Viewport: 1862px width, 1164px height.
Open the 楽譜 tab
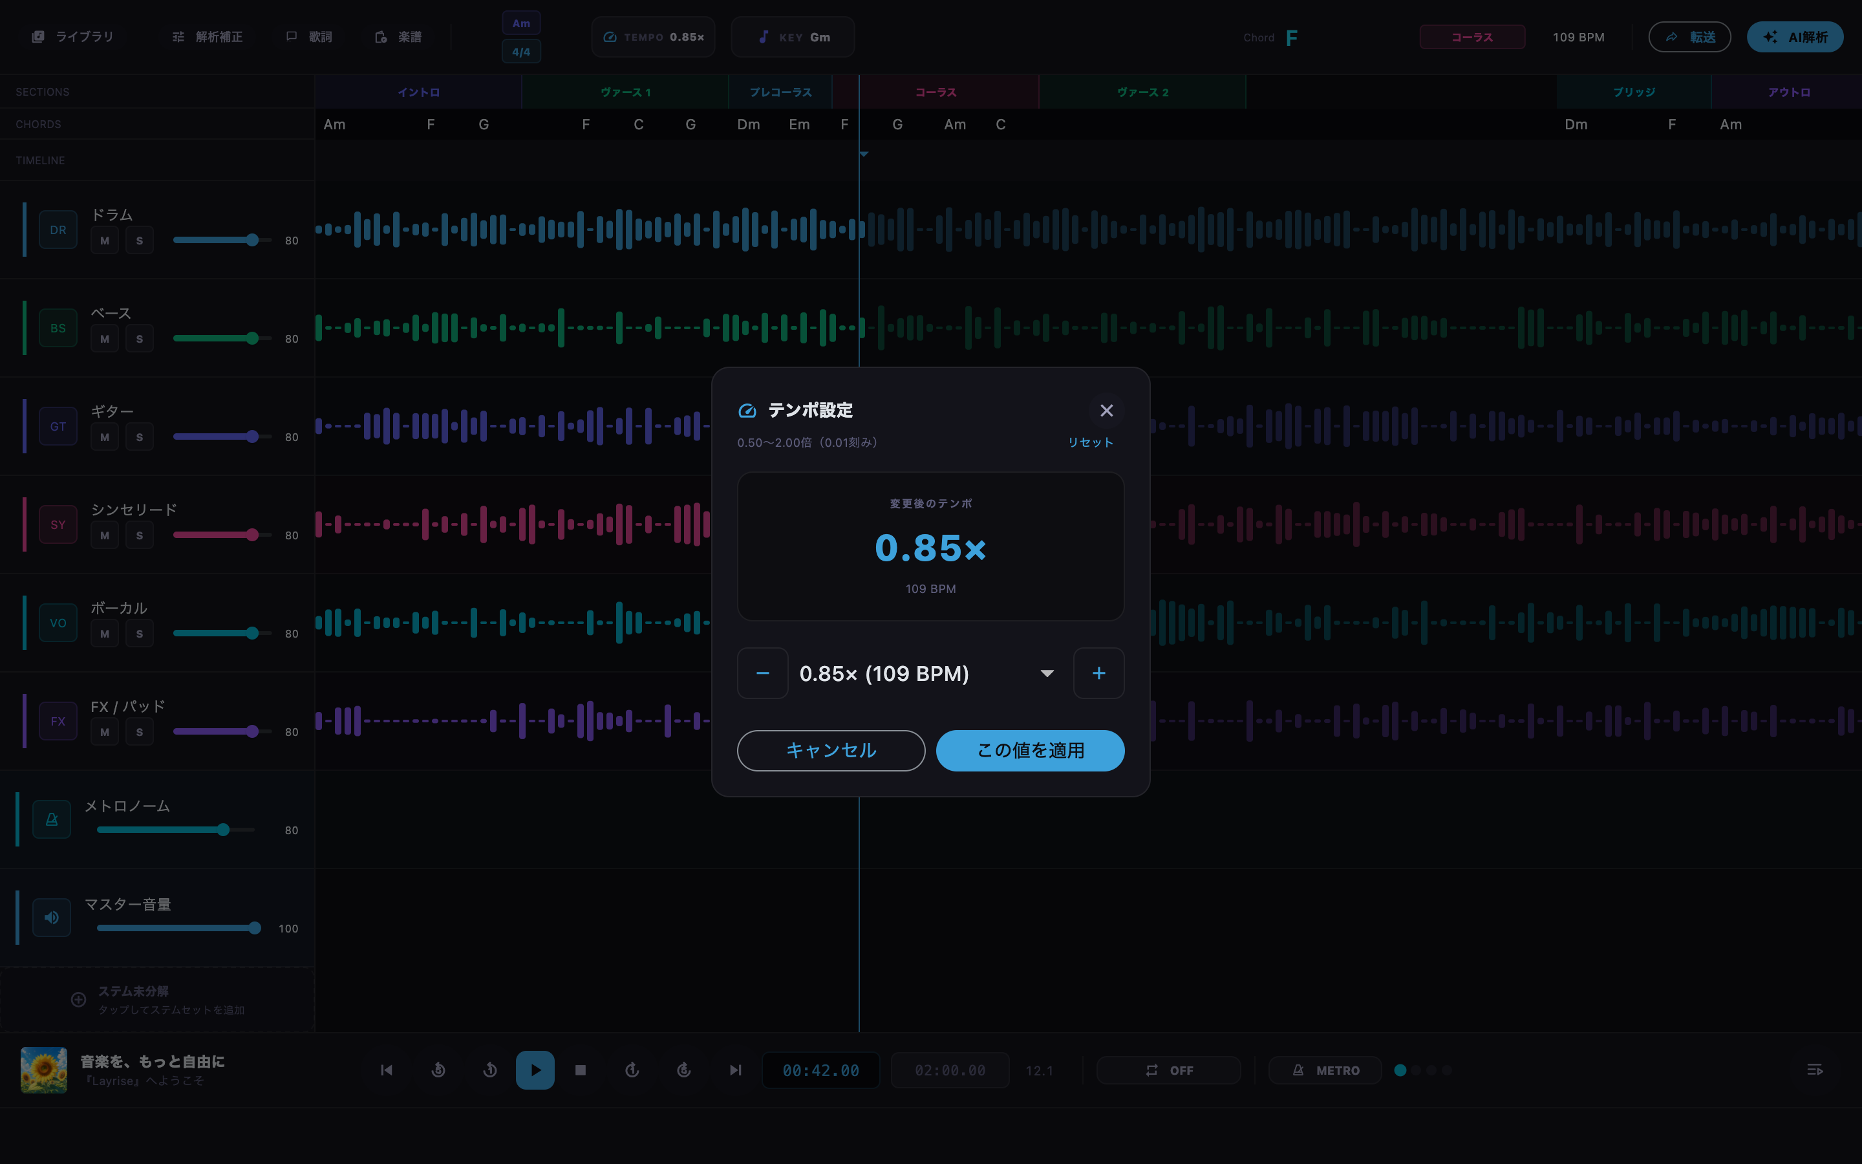pyautogui.click(x=398, y=37)
